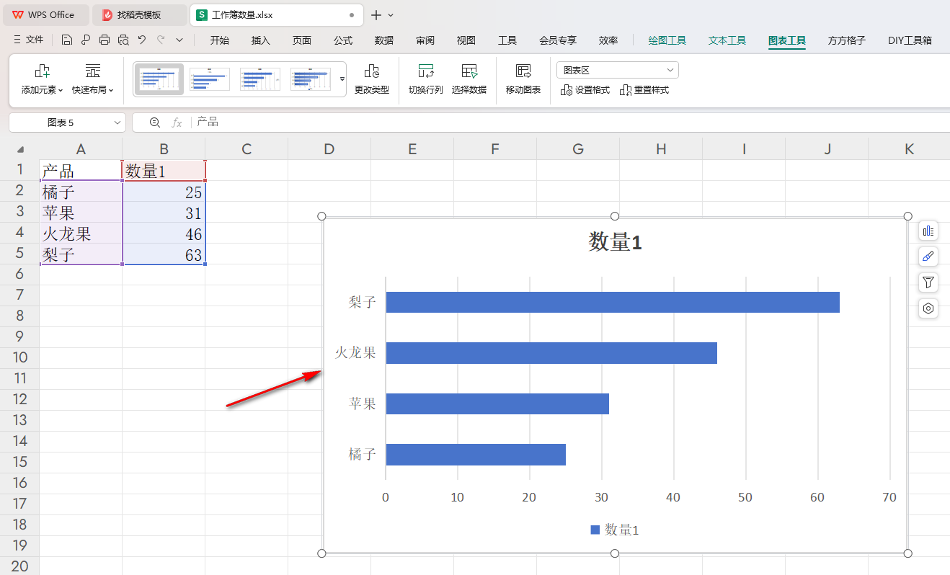Screen dimensions: 950x575
Task: Click the select-all corner triangle
Action: [19, 149]
